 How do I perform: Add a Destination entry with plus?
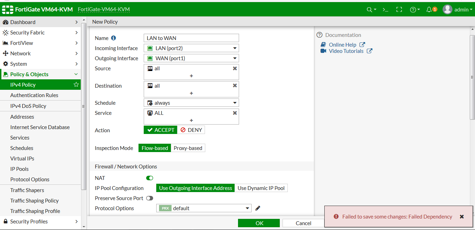[191, 93]
